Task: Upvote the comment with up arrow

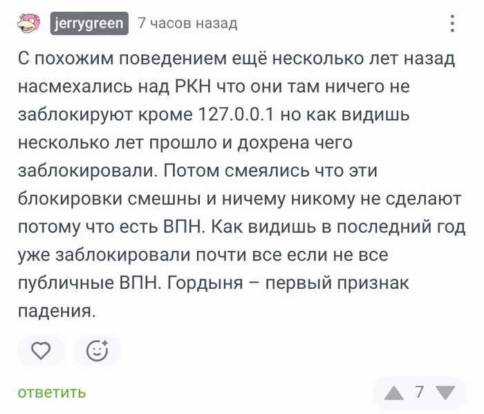Action: (x=393, y=393)
